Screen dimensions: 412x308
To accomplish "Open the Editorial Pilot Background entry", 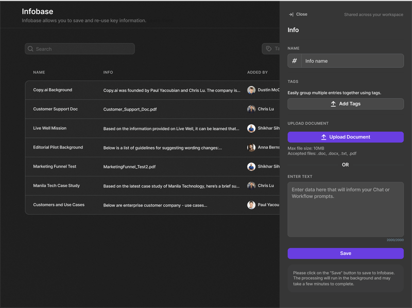I will pos(129,147).
